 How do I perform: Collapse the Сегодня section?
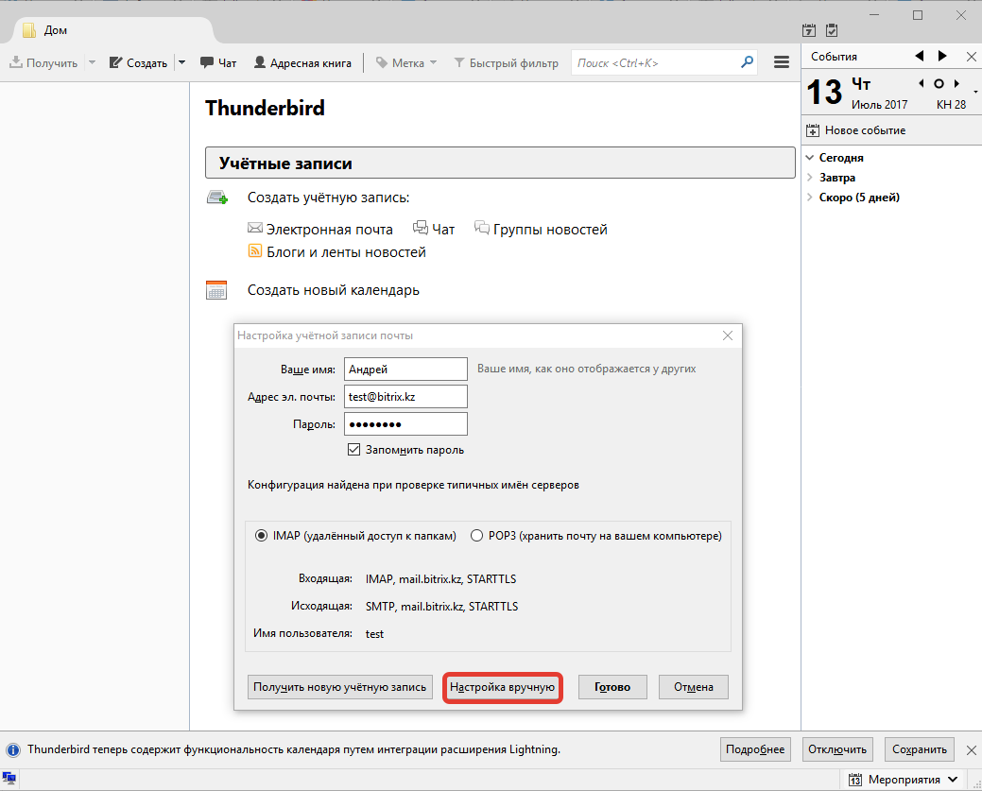(x=810, y=157)
